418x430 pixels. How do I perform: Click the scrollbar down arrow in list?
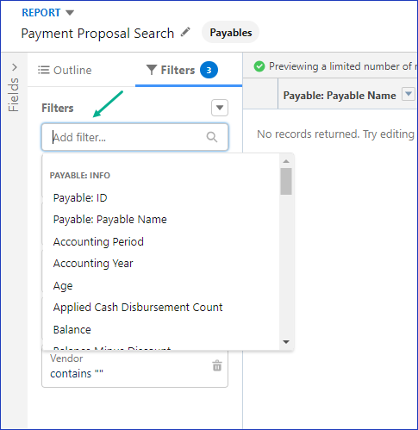click(x=286, y=342)
